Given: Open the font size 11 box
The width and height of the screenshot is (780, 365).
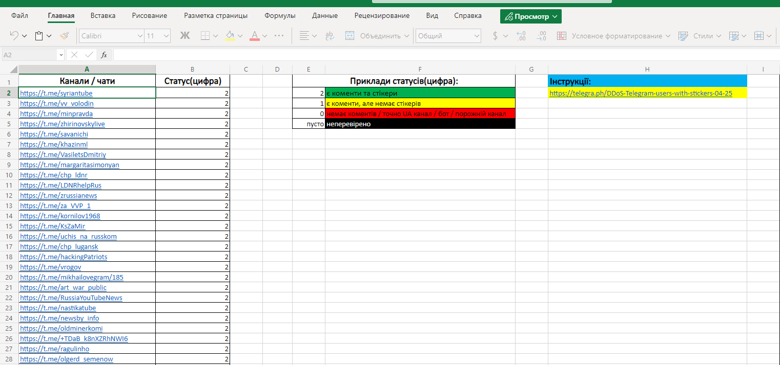Looking at the screenshot, I should [158, 36].
